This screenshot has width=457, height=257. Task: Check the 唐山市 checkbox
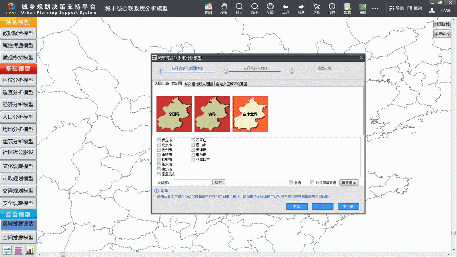pos(193,145)
